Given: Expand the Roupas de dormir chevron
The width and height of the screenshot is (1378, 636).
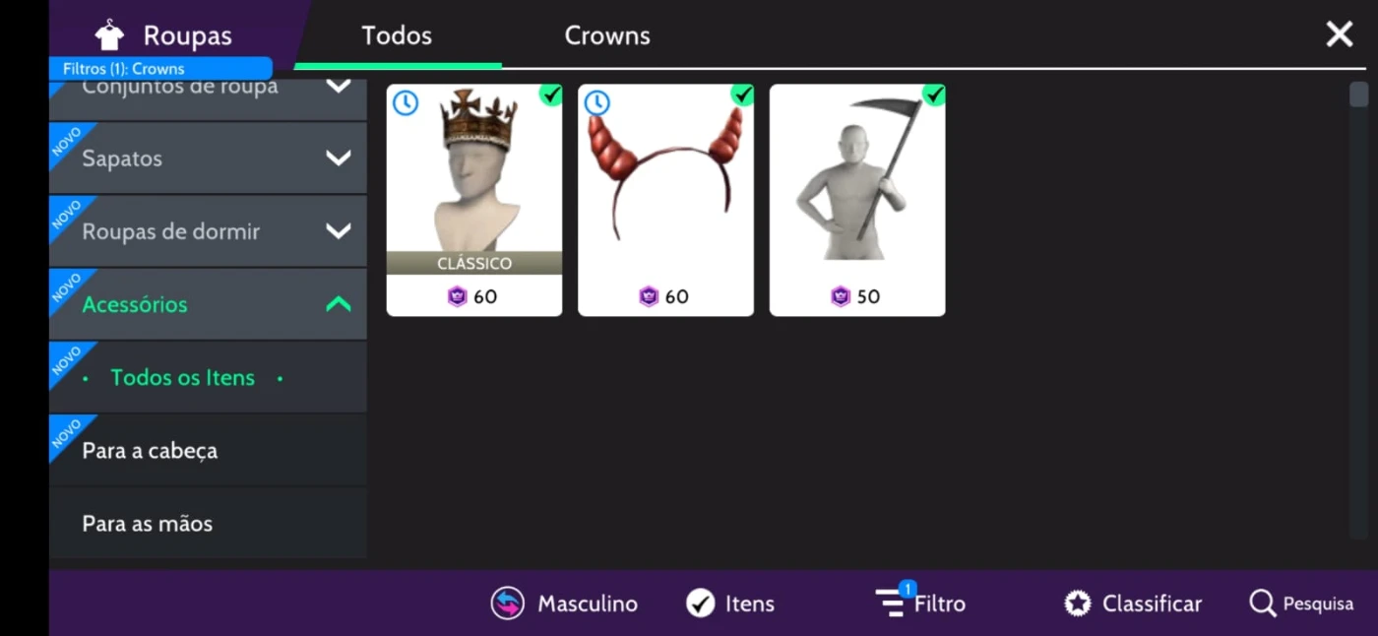Looking at the screenshot, I should coord(339,231).
